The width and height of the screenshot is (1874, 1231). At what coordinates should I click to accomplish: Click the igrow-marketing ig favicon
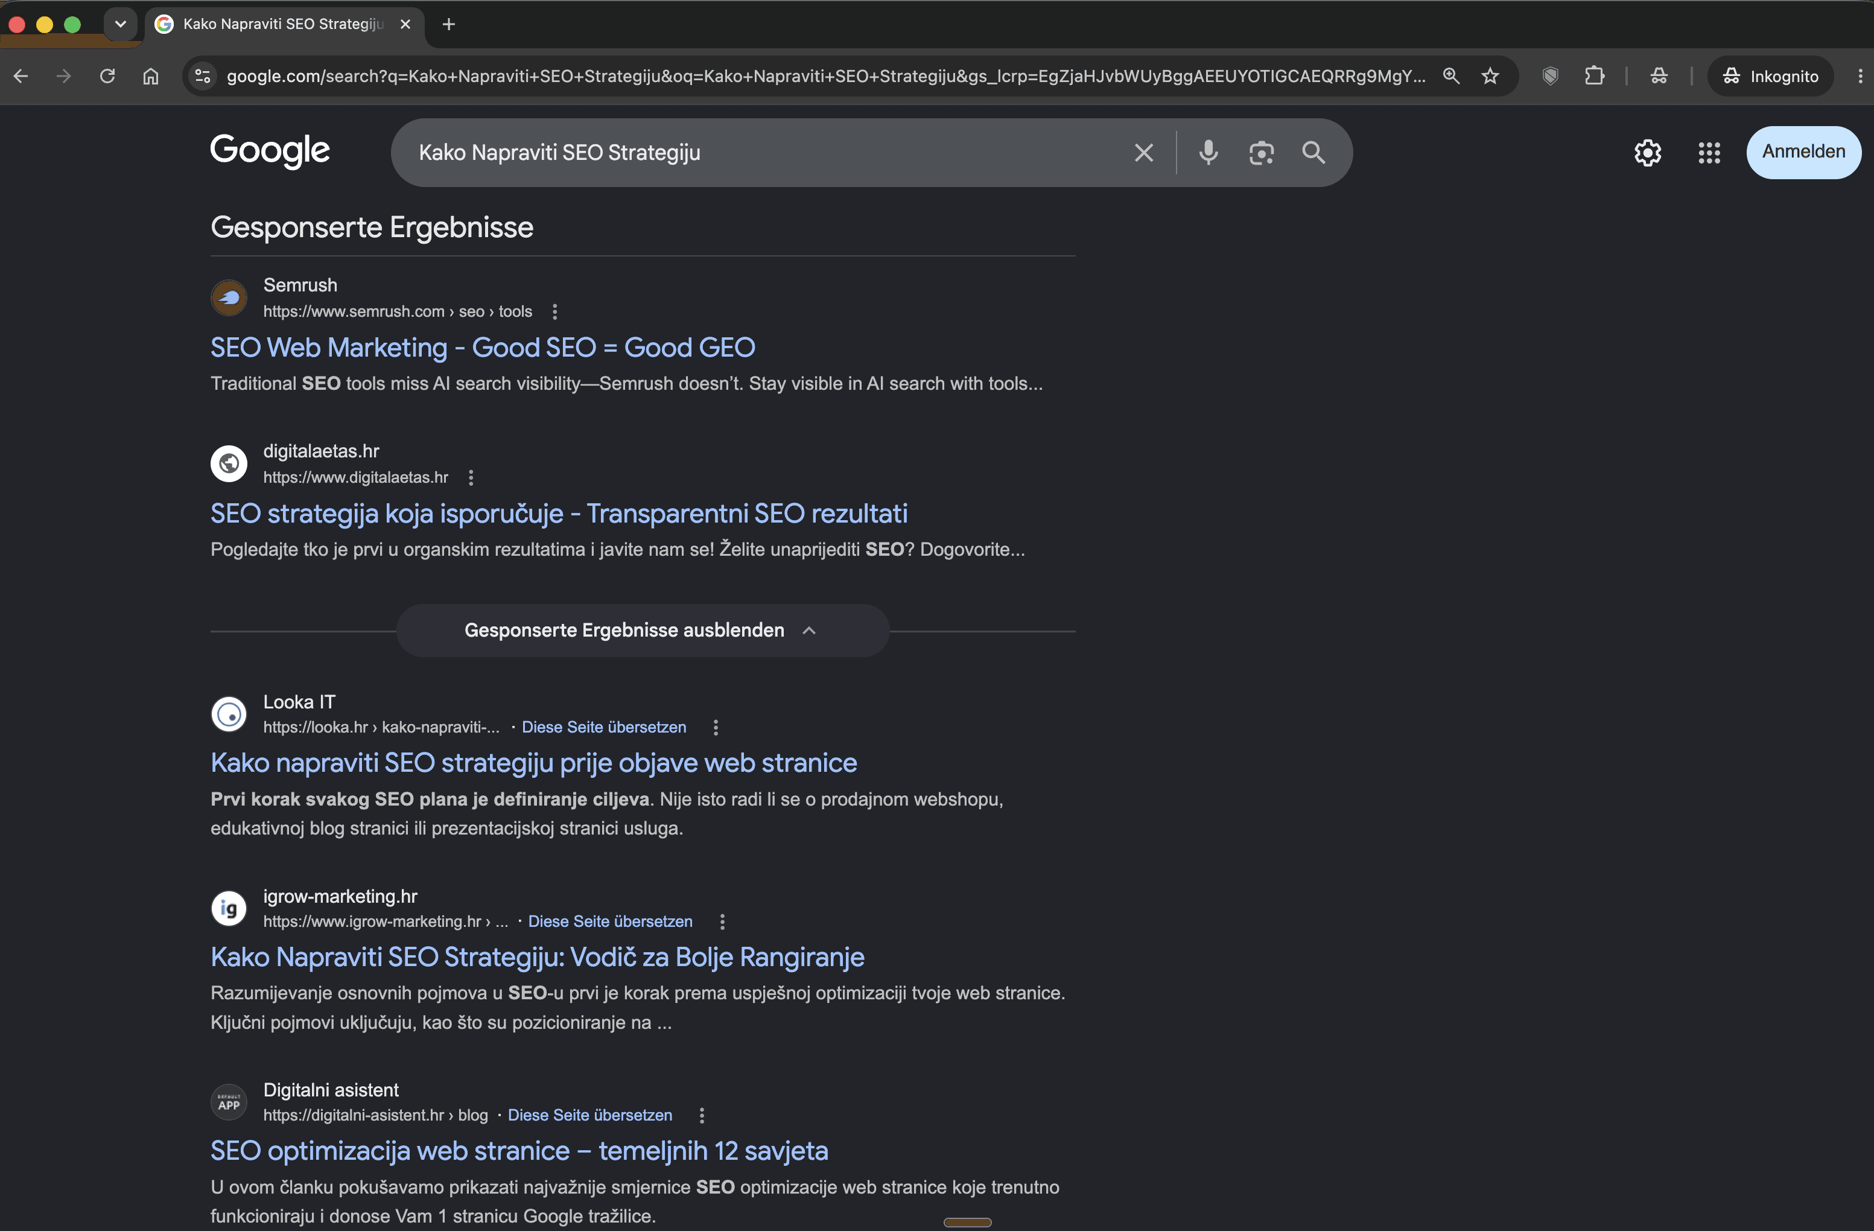pyautogui.click(x=229, y=909)
